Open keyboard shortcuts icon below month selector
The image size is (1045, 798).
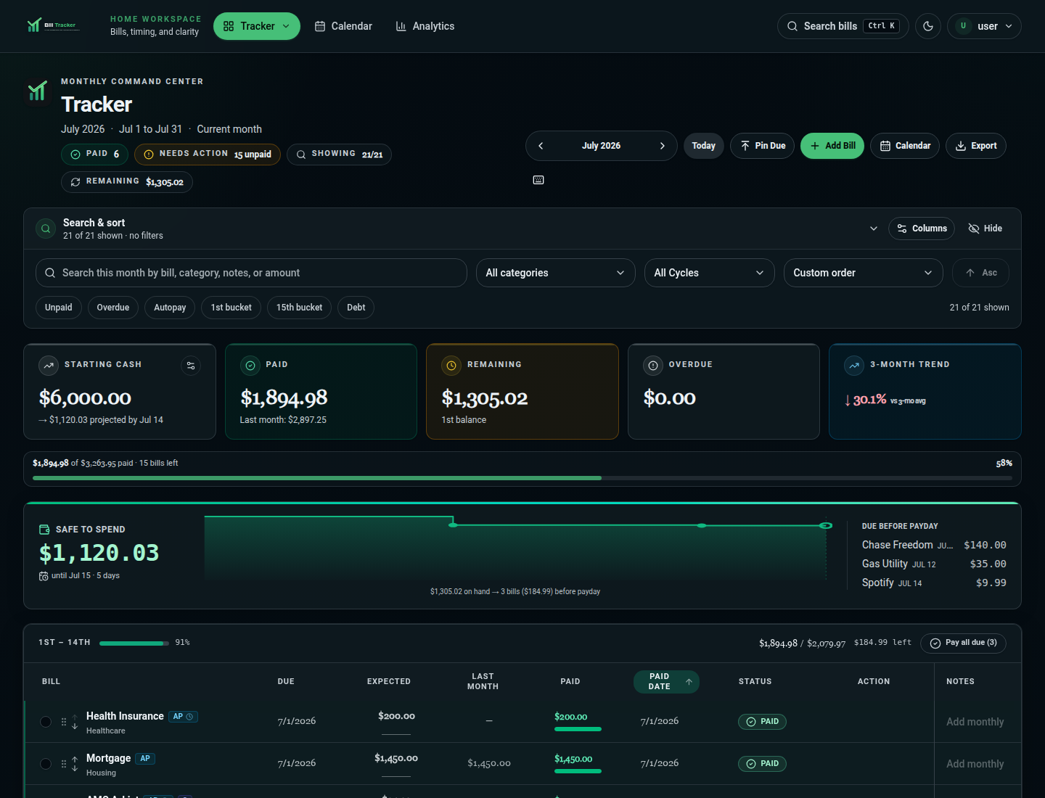tap(538, 180)
